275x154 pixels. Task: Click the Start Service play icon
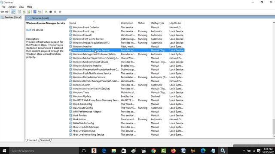[46, 12]
